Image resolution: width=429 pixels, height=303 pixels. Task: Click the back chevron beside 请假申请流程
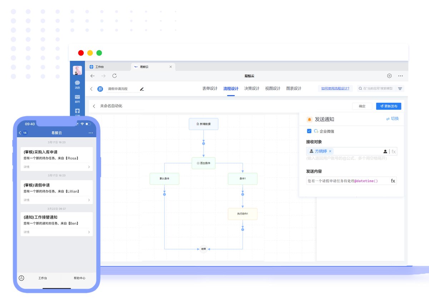click(91, 89)
